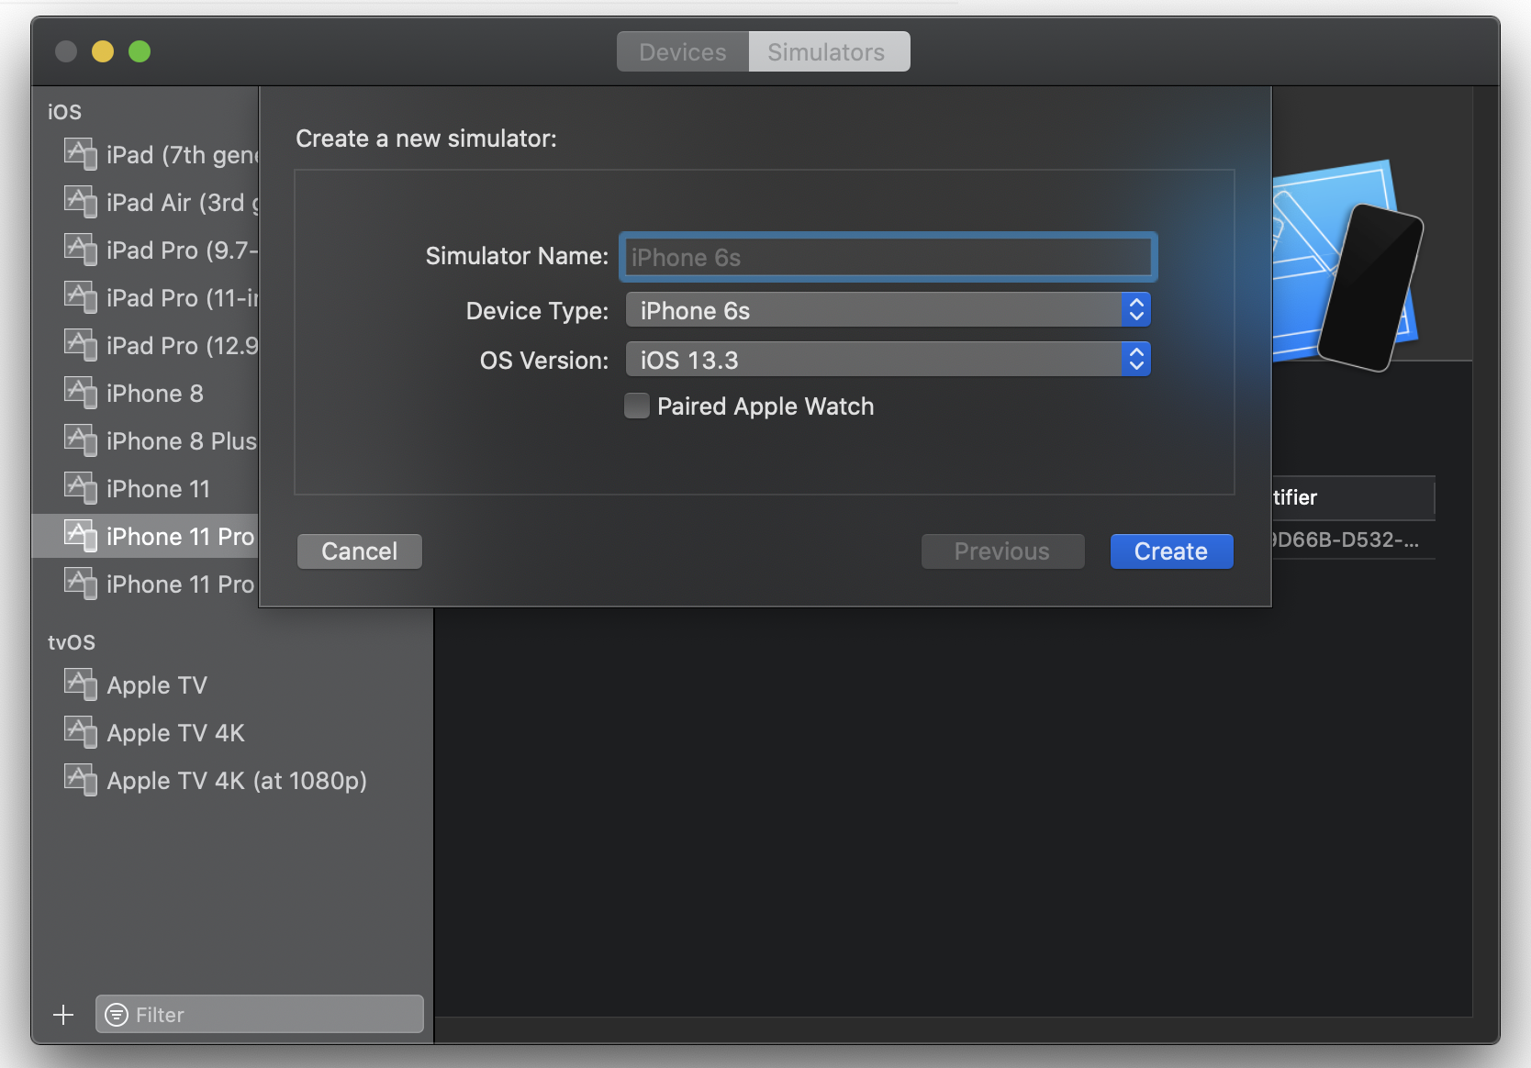Click the simulator icon beside iPhone 8 Plus
1531x1068 pixels.
[x=81, y=440]
